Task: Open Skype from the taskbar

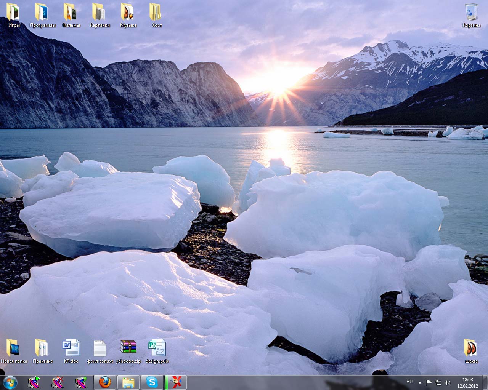Action: pyautogui.click(x=152, y=382)
